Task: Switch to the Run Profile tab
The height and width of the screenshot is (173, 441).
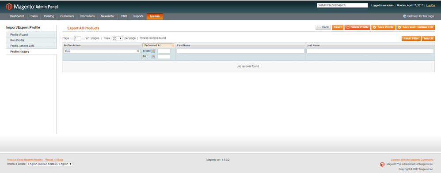Action: [31, 40]
